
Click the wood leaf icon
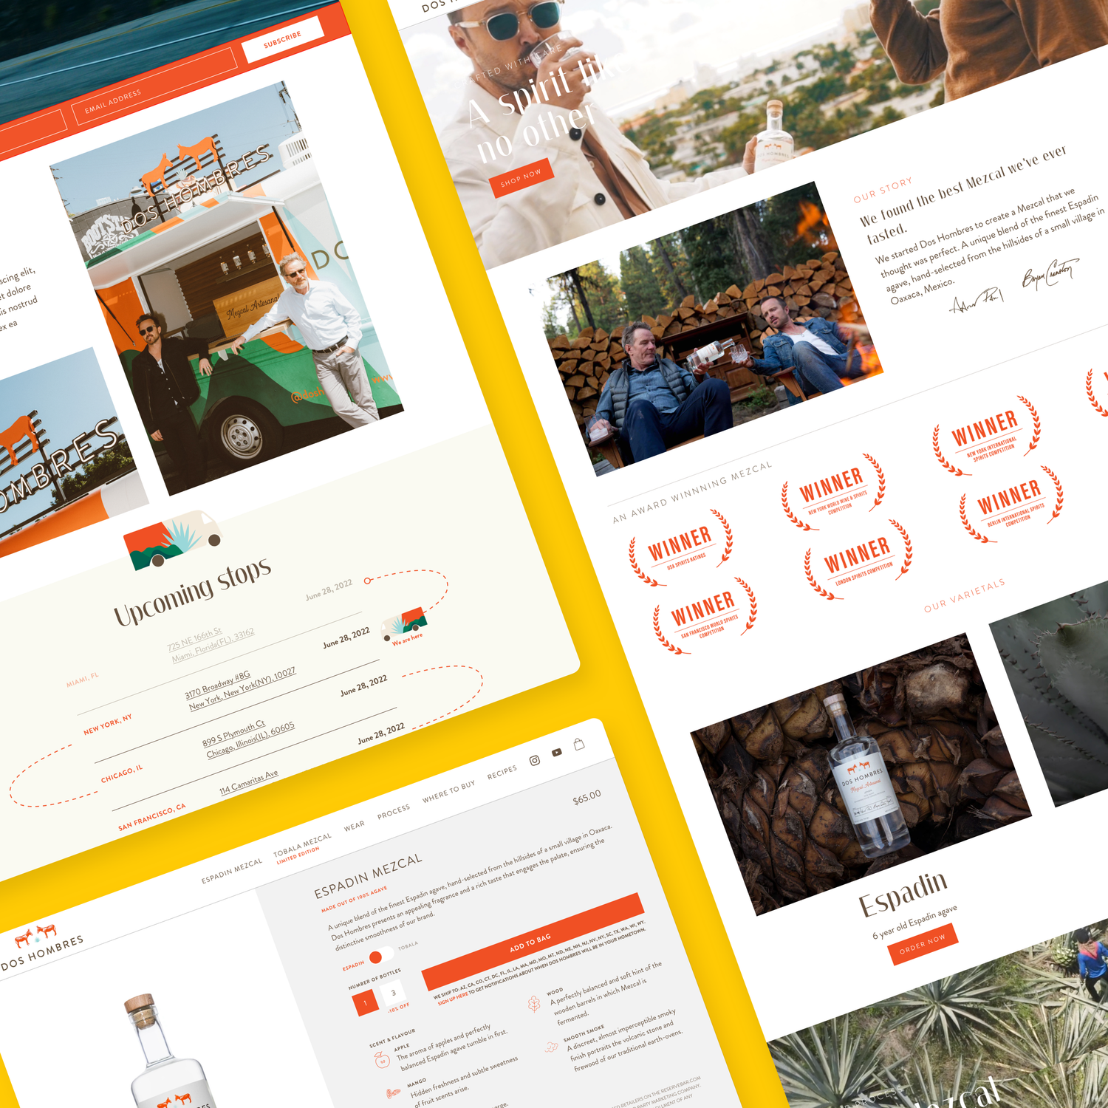[x=533, y=1004]
